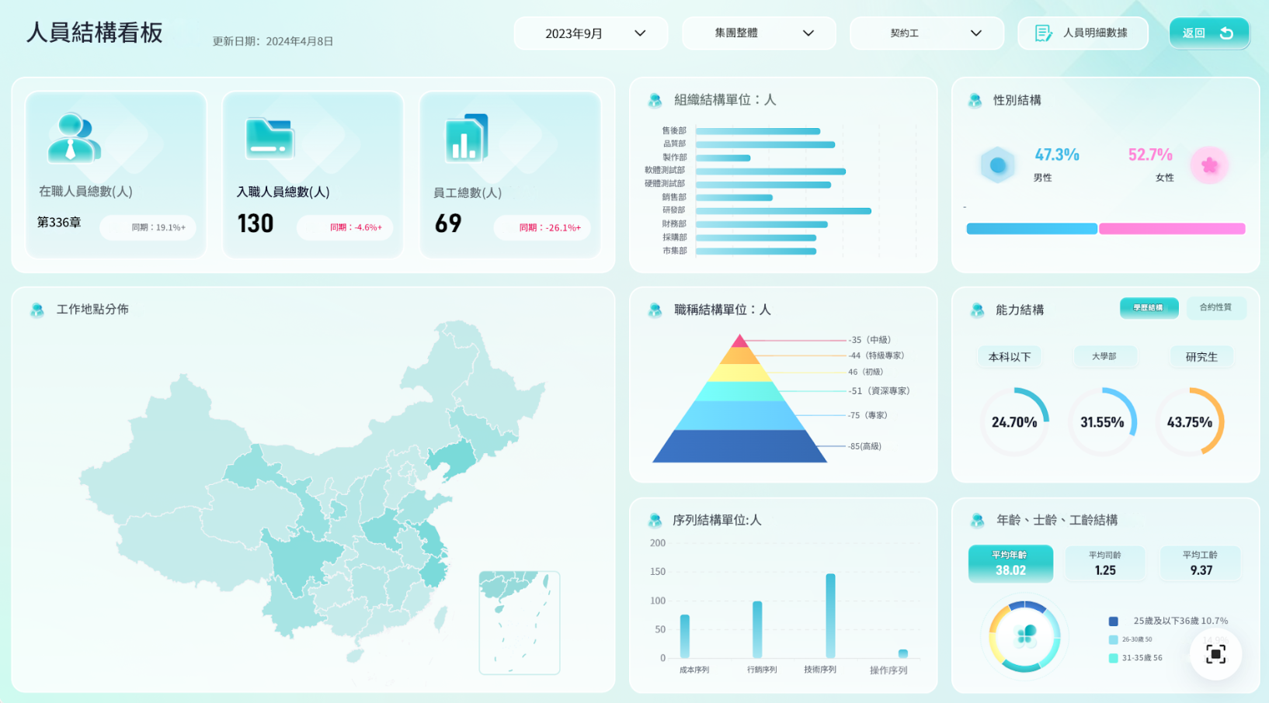1269x703 pixels.
Task: Open 人員明細數據 details button
Action: pyautogui.click(x=1083, y=33)
